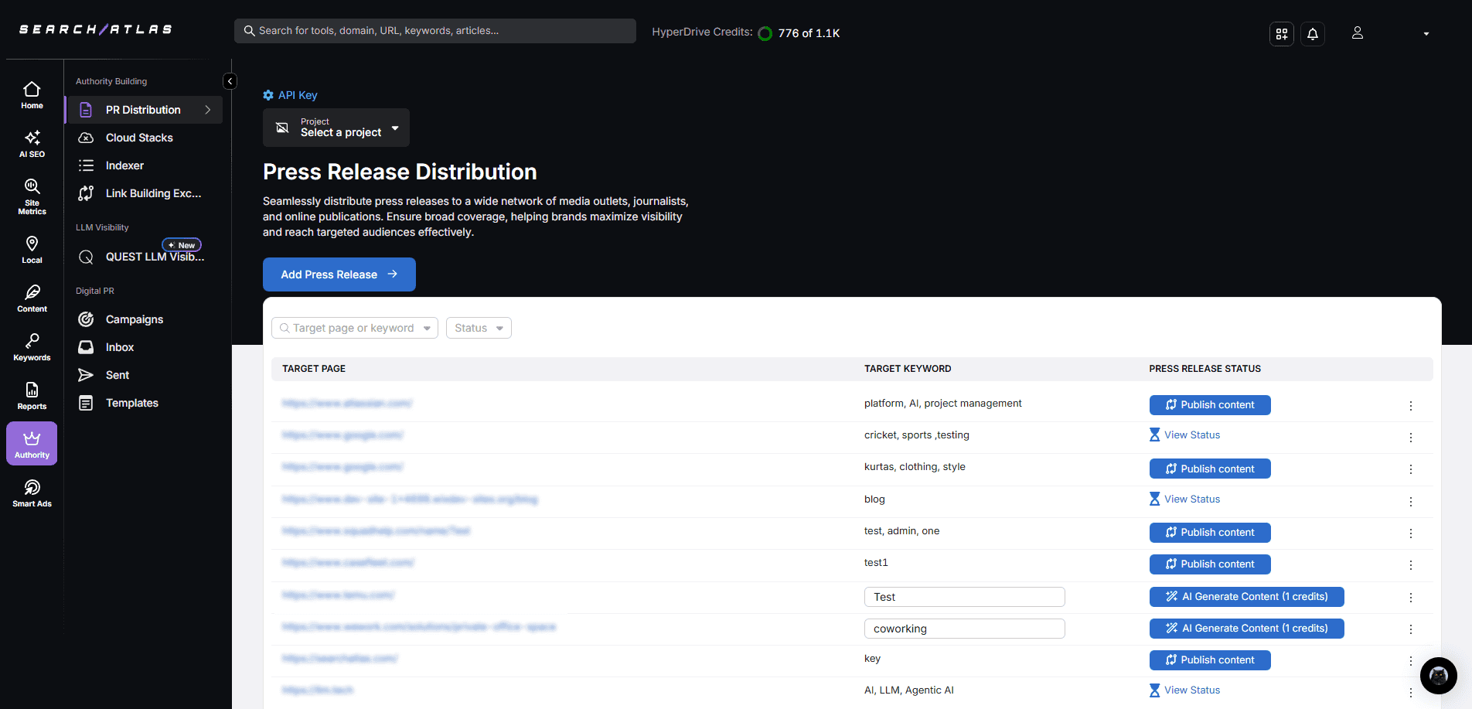Open Site Metrics from the left rail
Image resolution: width=1472 pixels, height=709 pixels.
(32, 195)
